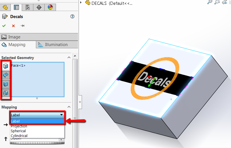Click the panel splitter collapse handle
The height and width of the screenshot is (148, 231).
pos(80,102)
